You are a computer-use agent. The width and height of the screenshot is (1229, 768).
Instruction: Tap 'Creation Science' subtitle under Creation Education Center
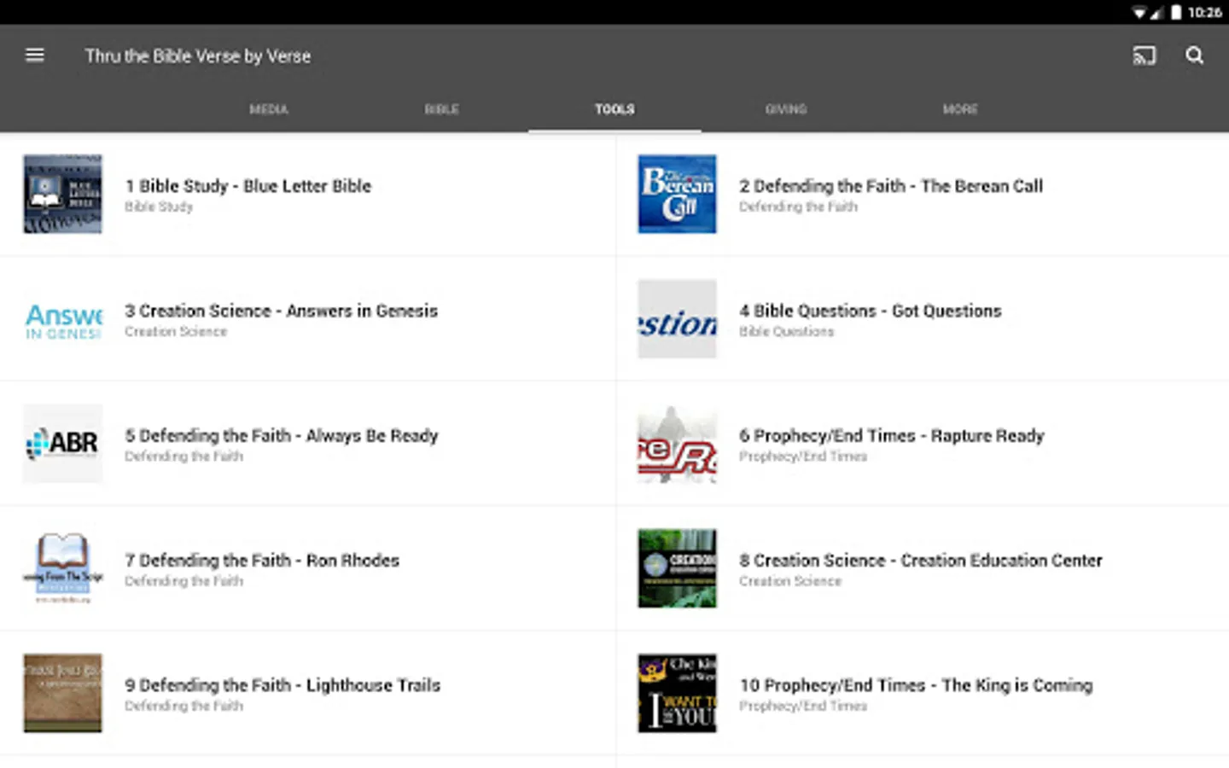pos(790,581)
